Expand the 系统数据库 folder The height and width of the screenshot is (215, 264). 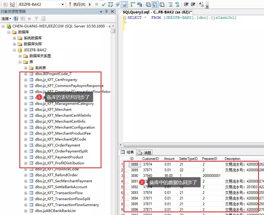pos(15,38)
